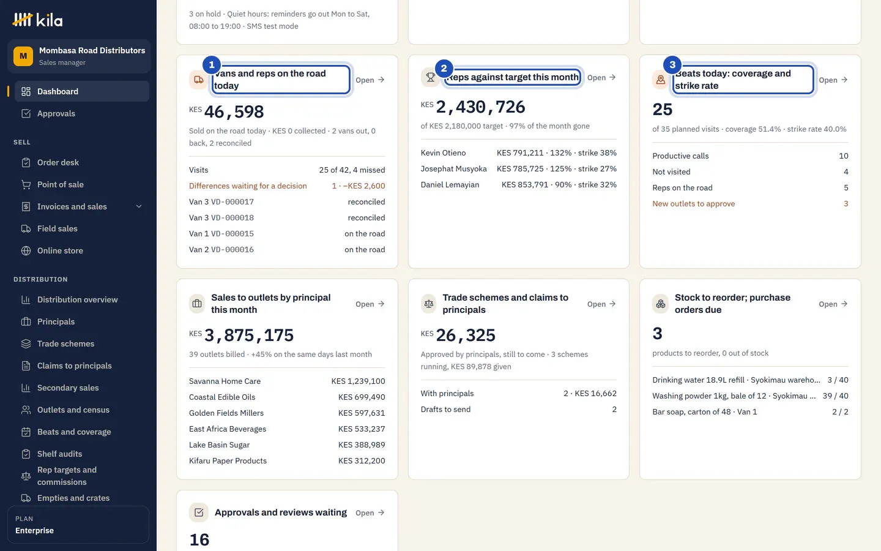Screen dimensions: 881x551
Task: Click the Distribution overview chart icon
Action: click(x=26, y=299)
